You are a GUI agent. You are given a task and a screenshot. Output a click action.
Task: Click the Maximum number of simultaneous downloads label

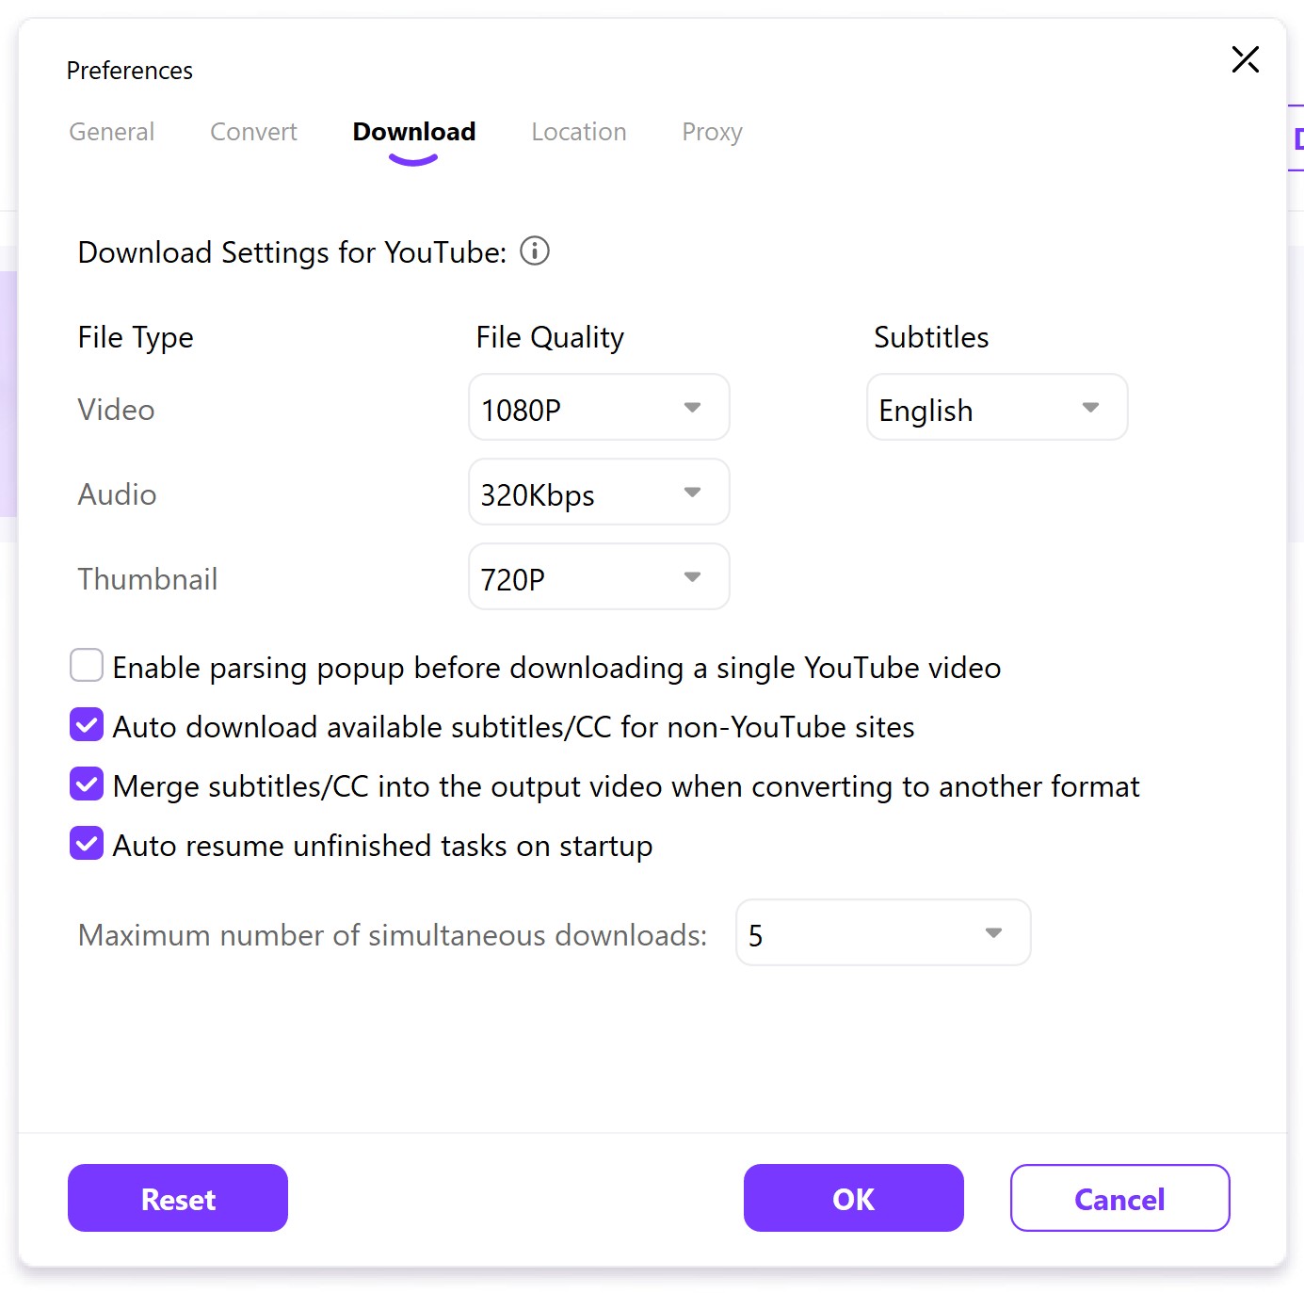click(x=393, y=934)
